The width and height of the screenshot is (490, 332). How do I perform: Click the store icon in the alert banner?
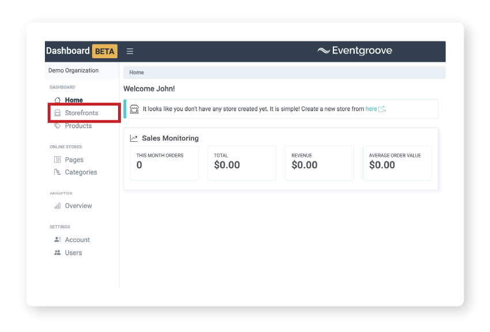pos(135,108)
